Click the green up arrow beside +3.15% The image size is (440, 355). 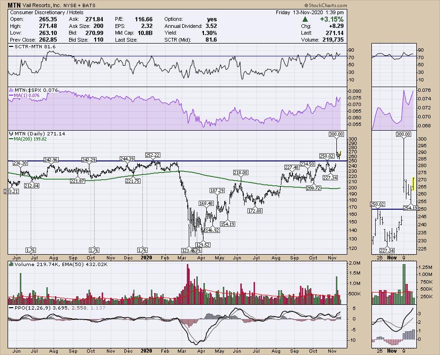point(306,19)
